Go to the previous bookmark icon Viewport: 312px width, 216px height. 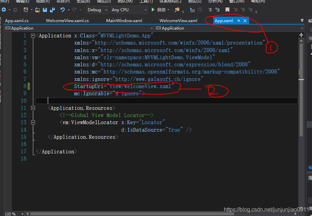[x=235, y=10]
